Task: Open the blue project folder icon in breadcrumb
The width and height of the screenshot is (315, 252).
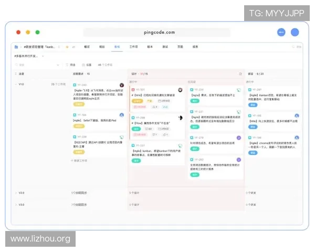Action: point(16,47)
